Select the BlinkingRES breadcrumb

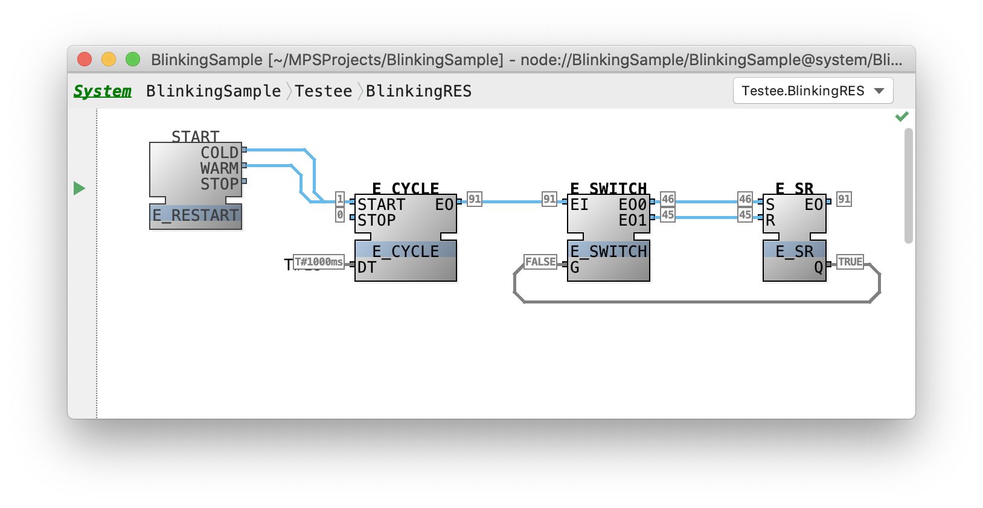(418, 91)
